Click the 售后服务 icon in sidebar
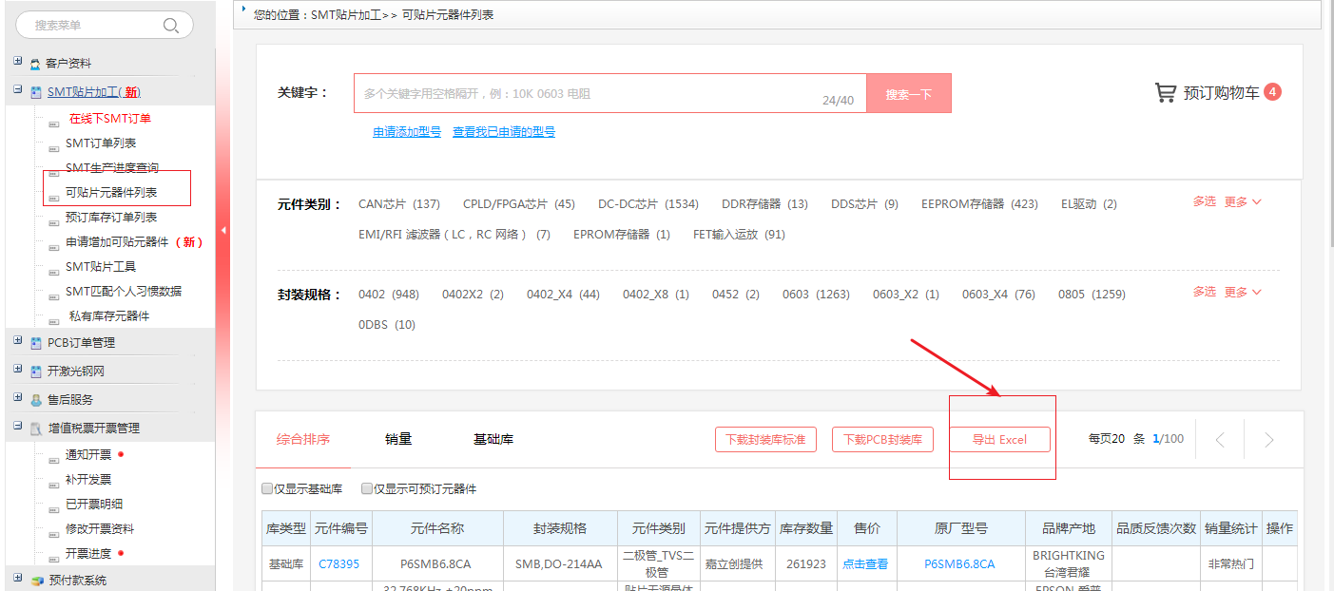1334x591 pixels. [35, 400]
